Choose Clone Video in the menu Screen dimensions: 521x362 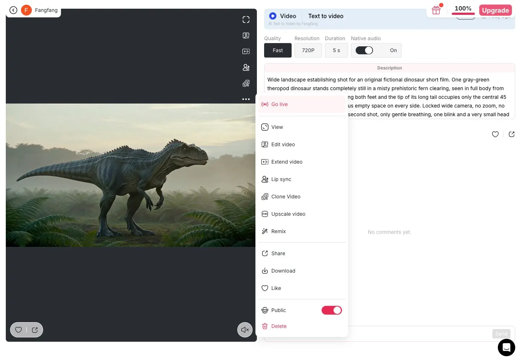[x=302, y=197]
